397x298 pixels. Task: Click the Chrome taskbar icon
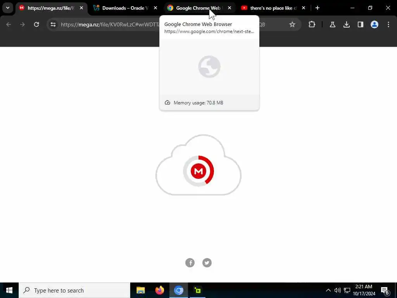click(x=178, y=290)
